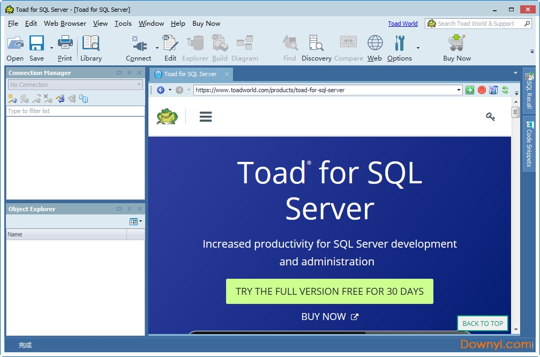This screenshot has width=540, height=357.
Task: Select the Create New Connection icon
Action: (x=11, y=99)
